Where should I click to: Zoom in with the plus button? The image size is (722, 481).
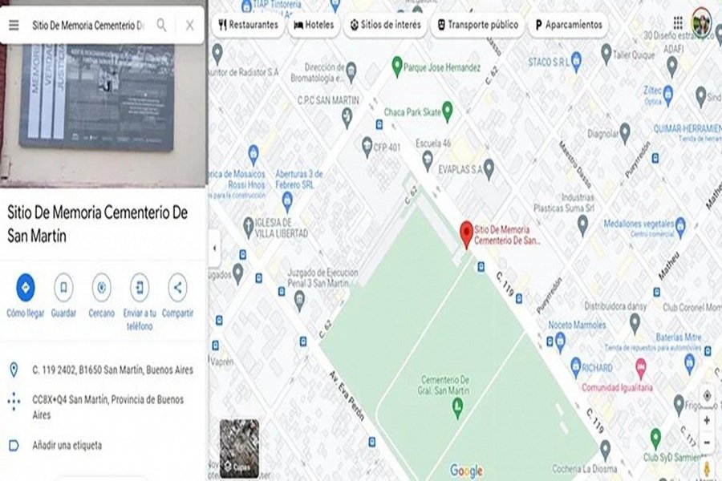[x=707, y=420]
